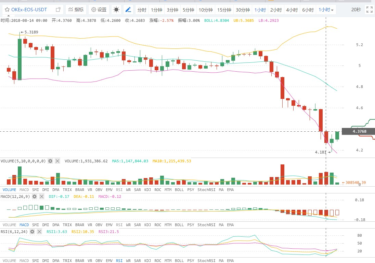375x263 pixels.
Task: Open the 指标 indicators menu
Action: point(76,10)
